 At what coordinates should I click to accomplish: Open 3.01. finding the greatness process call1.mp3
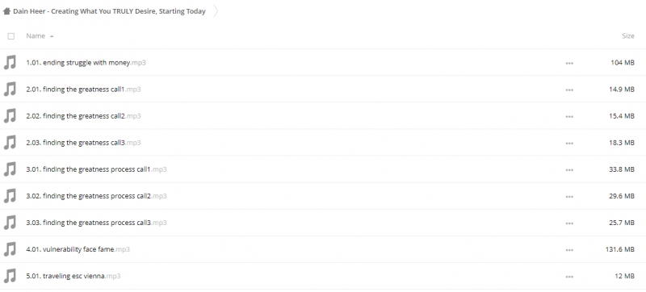[96, 169]
